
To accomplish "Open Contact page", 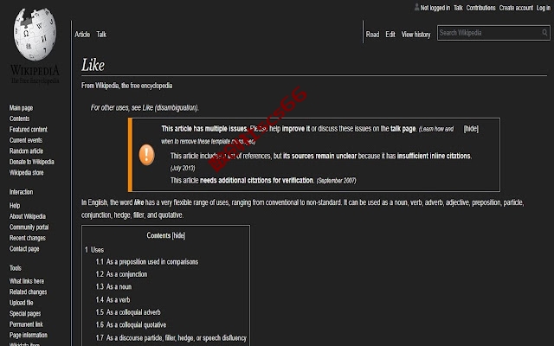I will 24,249.
